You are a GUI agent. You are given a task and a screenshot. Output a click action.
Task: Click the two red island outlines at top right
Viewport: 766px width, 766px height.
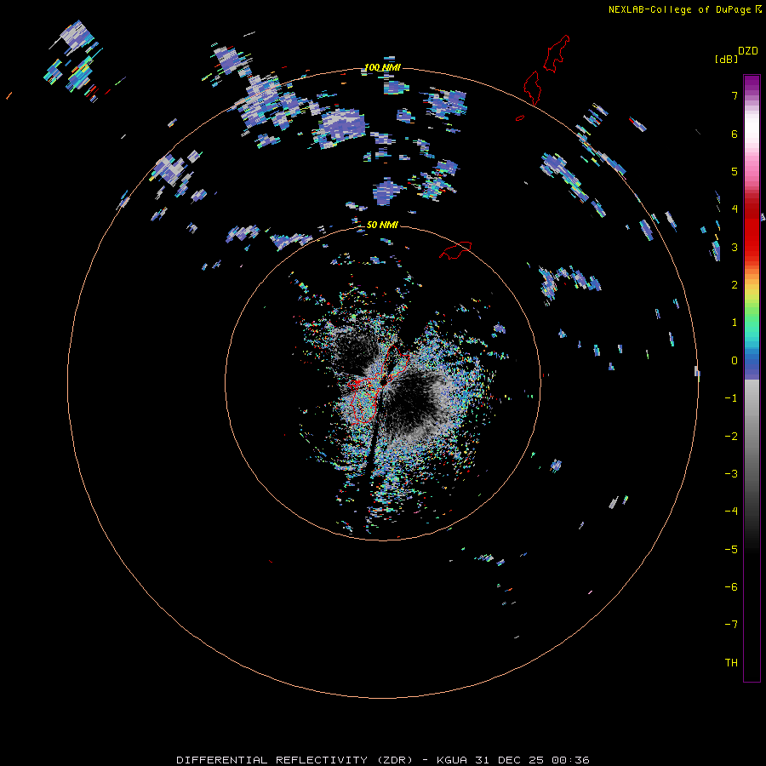546,70
